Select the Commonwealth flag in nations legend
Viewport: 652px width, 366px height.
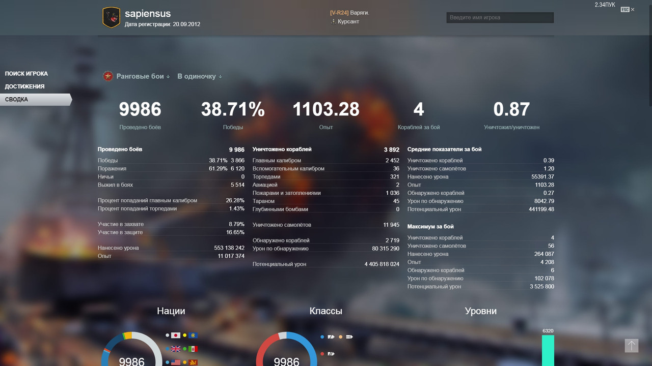(x=193, y=335)
